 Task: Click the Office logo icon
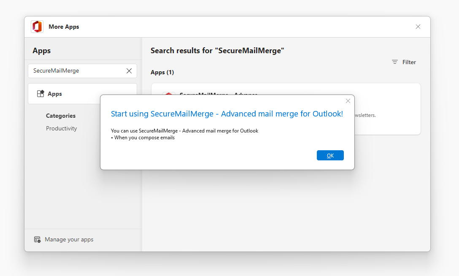pos(37,26)
